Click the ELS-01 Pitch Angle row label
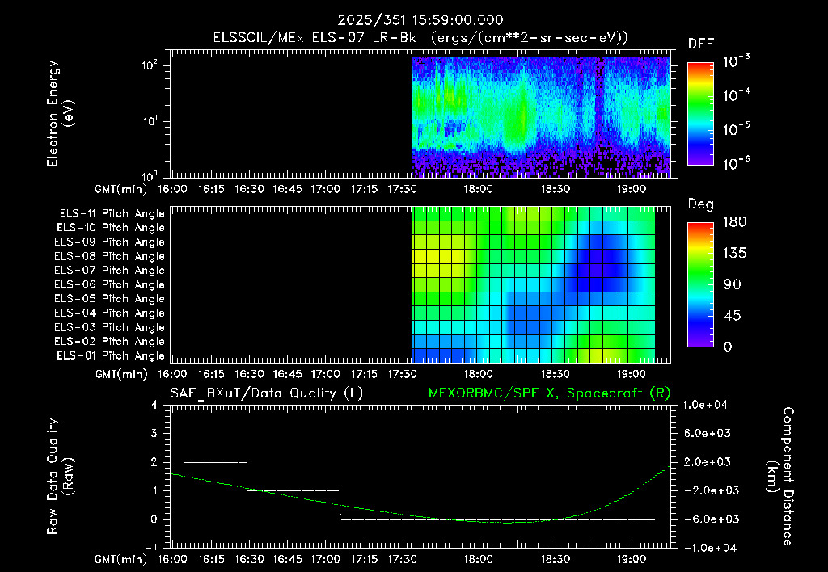 pos(111,355)
